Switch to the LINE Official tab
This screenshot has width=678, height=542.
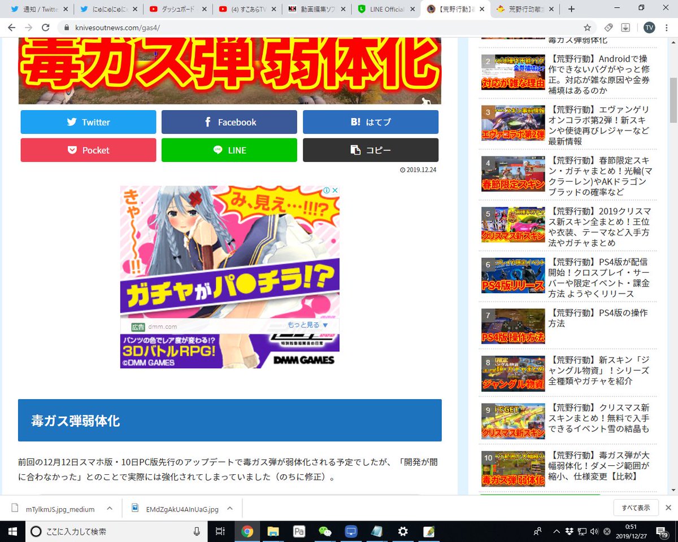[386, 9]
